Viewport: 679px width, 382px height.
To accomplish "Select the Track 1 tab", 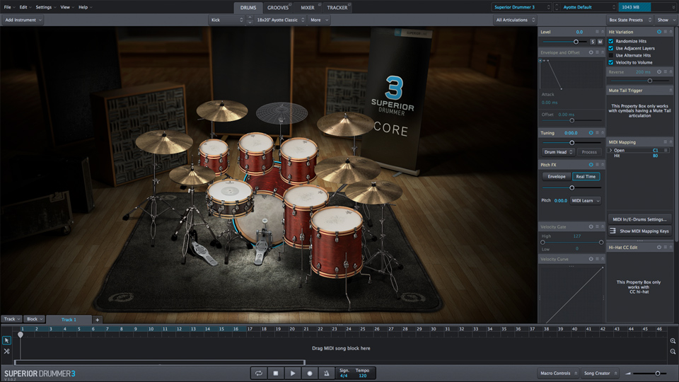I will [69, 320].
